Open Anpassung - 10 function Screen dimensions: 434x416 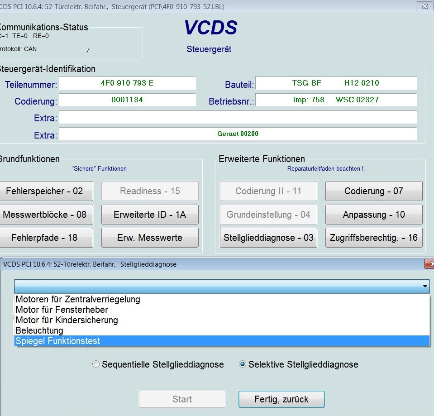(x=374, y=215)
